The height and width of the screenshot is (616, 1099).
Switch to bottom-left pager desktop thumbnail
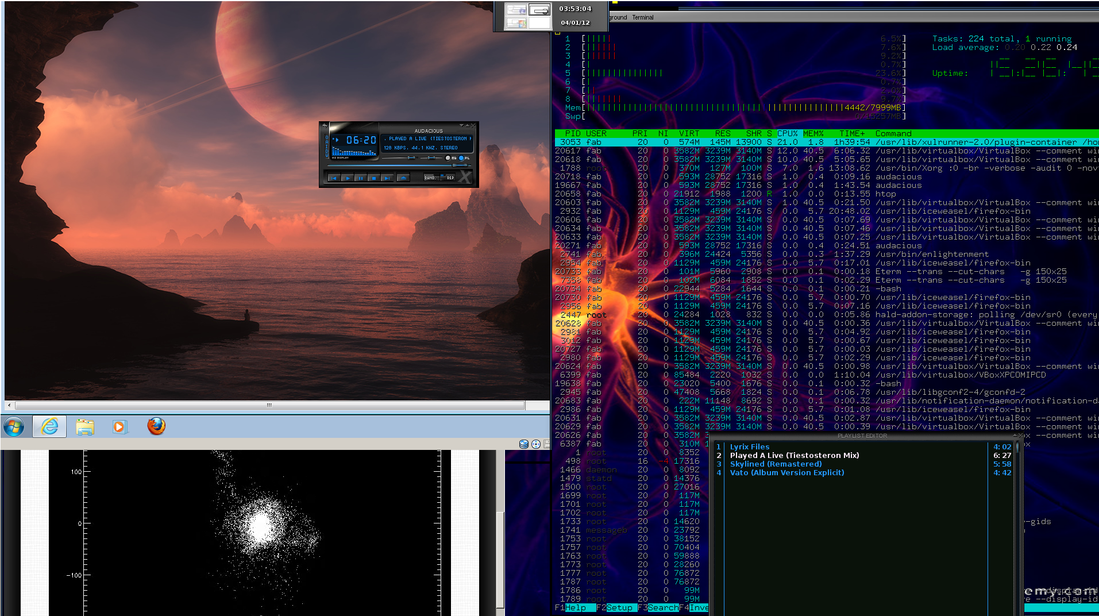516,23
